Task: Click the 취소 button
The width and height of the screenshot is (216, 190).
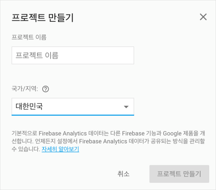Action: (123, 174)
